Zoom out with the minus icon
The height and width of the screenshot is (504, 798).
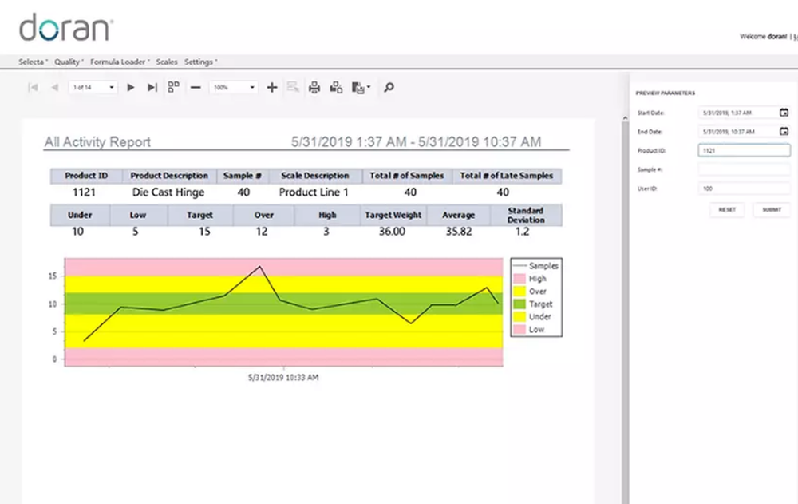tap(196, 88)
